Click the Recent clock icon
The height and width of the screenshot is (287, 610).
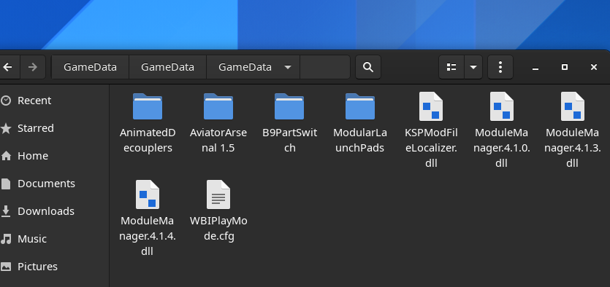click(x=6, y=101)
